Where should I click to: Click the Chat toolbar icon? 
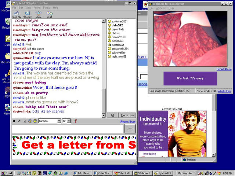(x=50, y=15)
